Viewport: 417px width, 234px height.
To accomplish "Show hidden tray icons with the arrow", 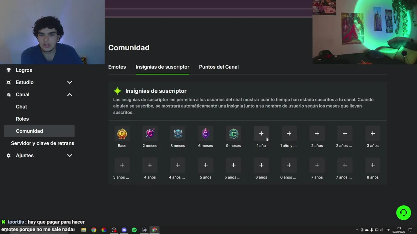I will [357, 230].
